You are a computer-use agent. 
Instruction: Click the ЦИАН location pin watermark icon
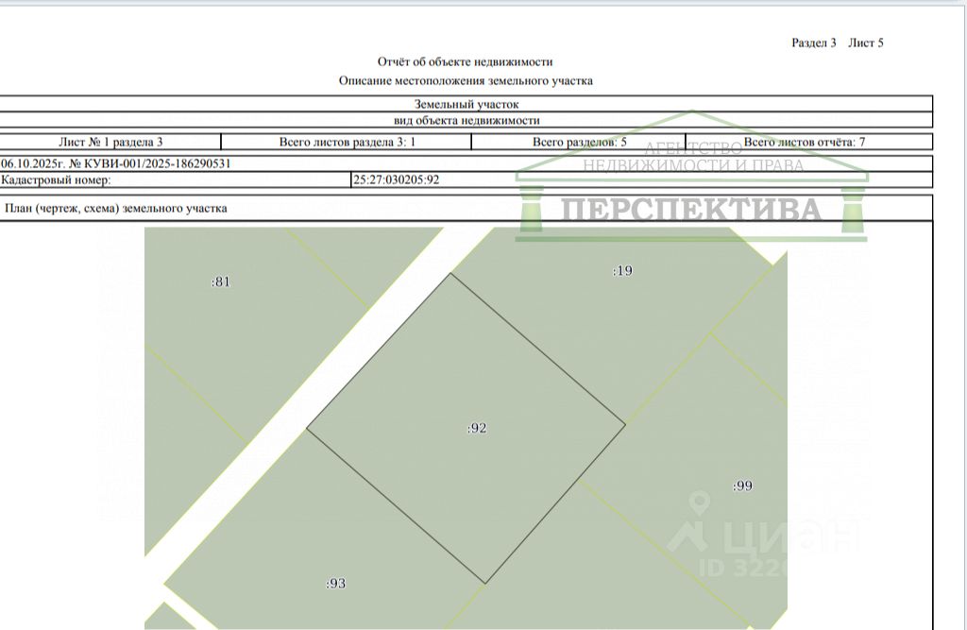699,502
